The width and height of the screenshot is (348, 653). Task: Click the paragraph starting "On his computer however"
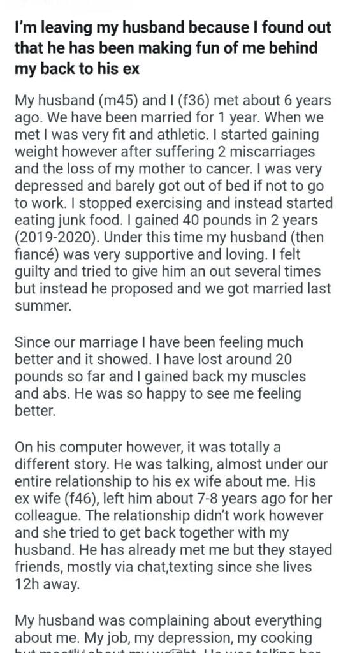pos(173,515)
